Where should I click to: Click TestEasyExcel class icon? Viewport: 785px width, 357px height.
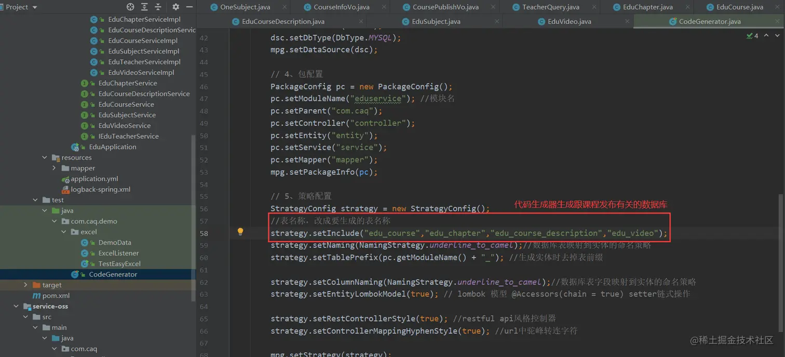(x=86, y=264)
